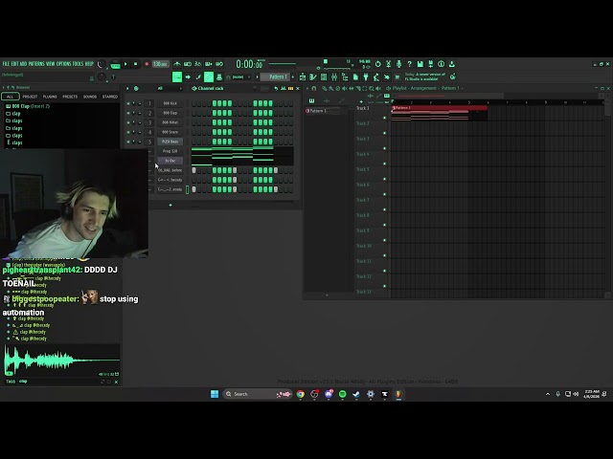Screen dimensions: 613x459
Task: Open the Pattern 1 selector dropdown
Action: coord(276,76)
